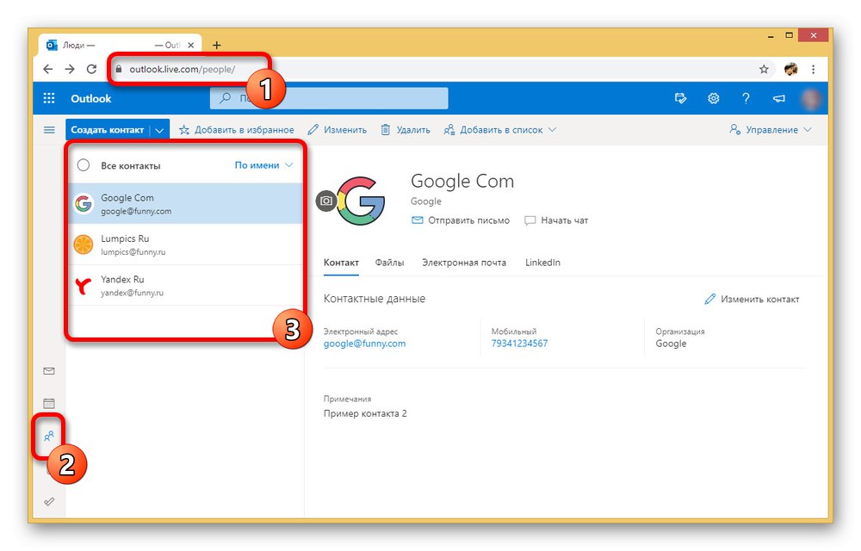Viewport: 861px width, 551px height.
Task: Open the apps launcher grid icon
Action: (x=49, y=97)
